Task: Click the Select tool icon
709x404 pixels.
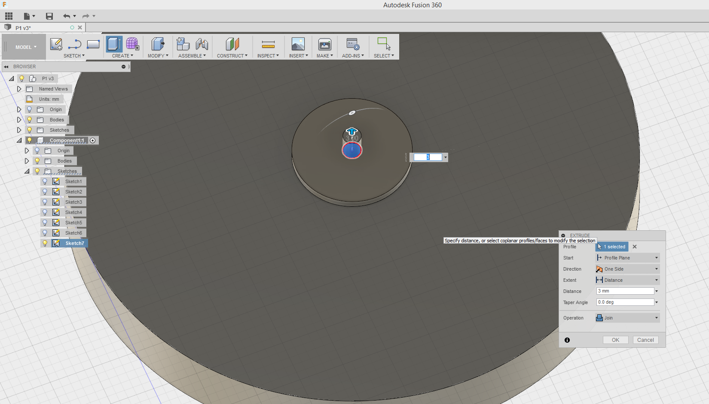Action: tap(384, 44)
